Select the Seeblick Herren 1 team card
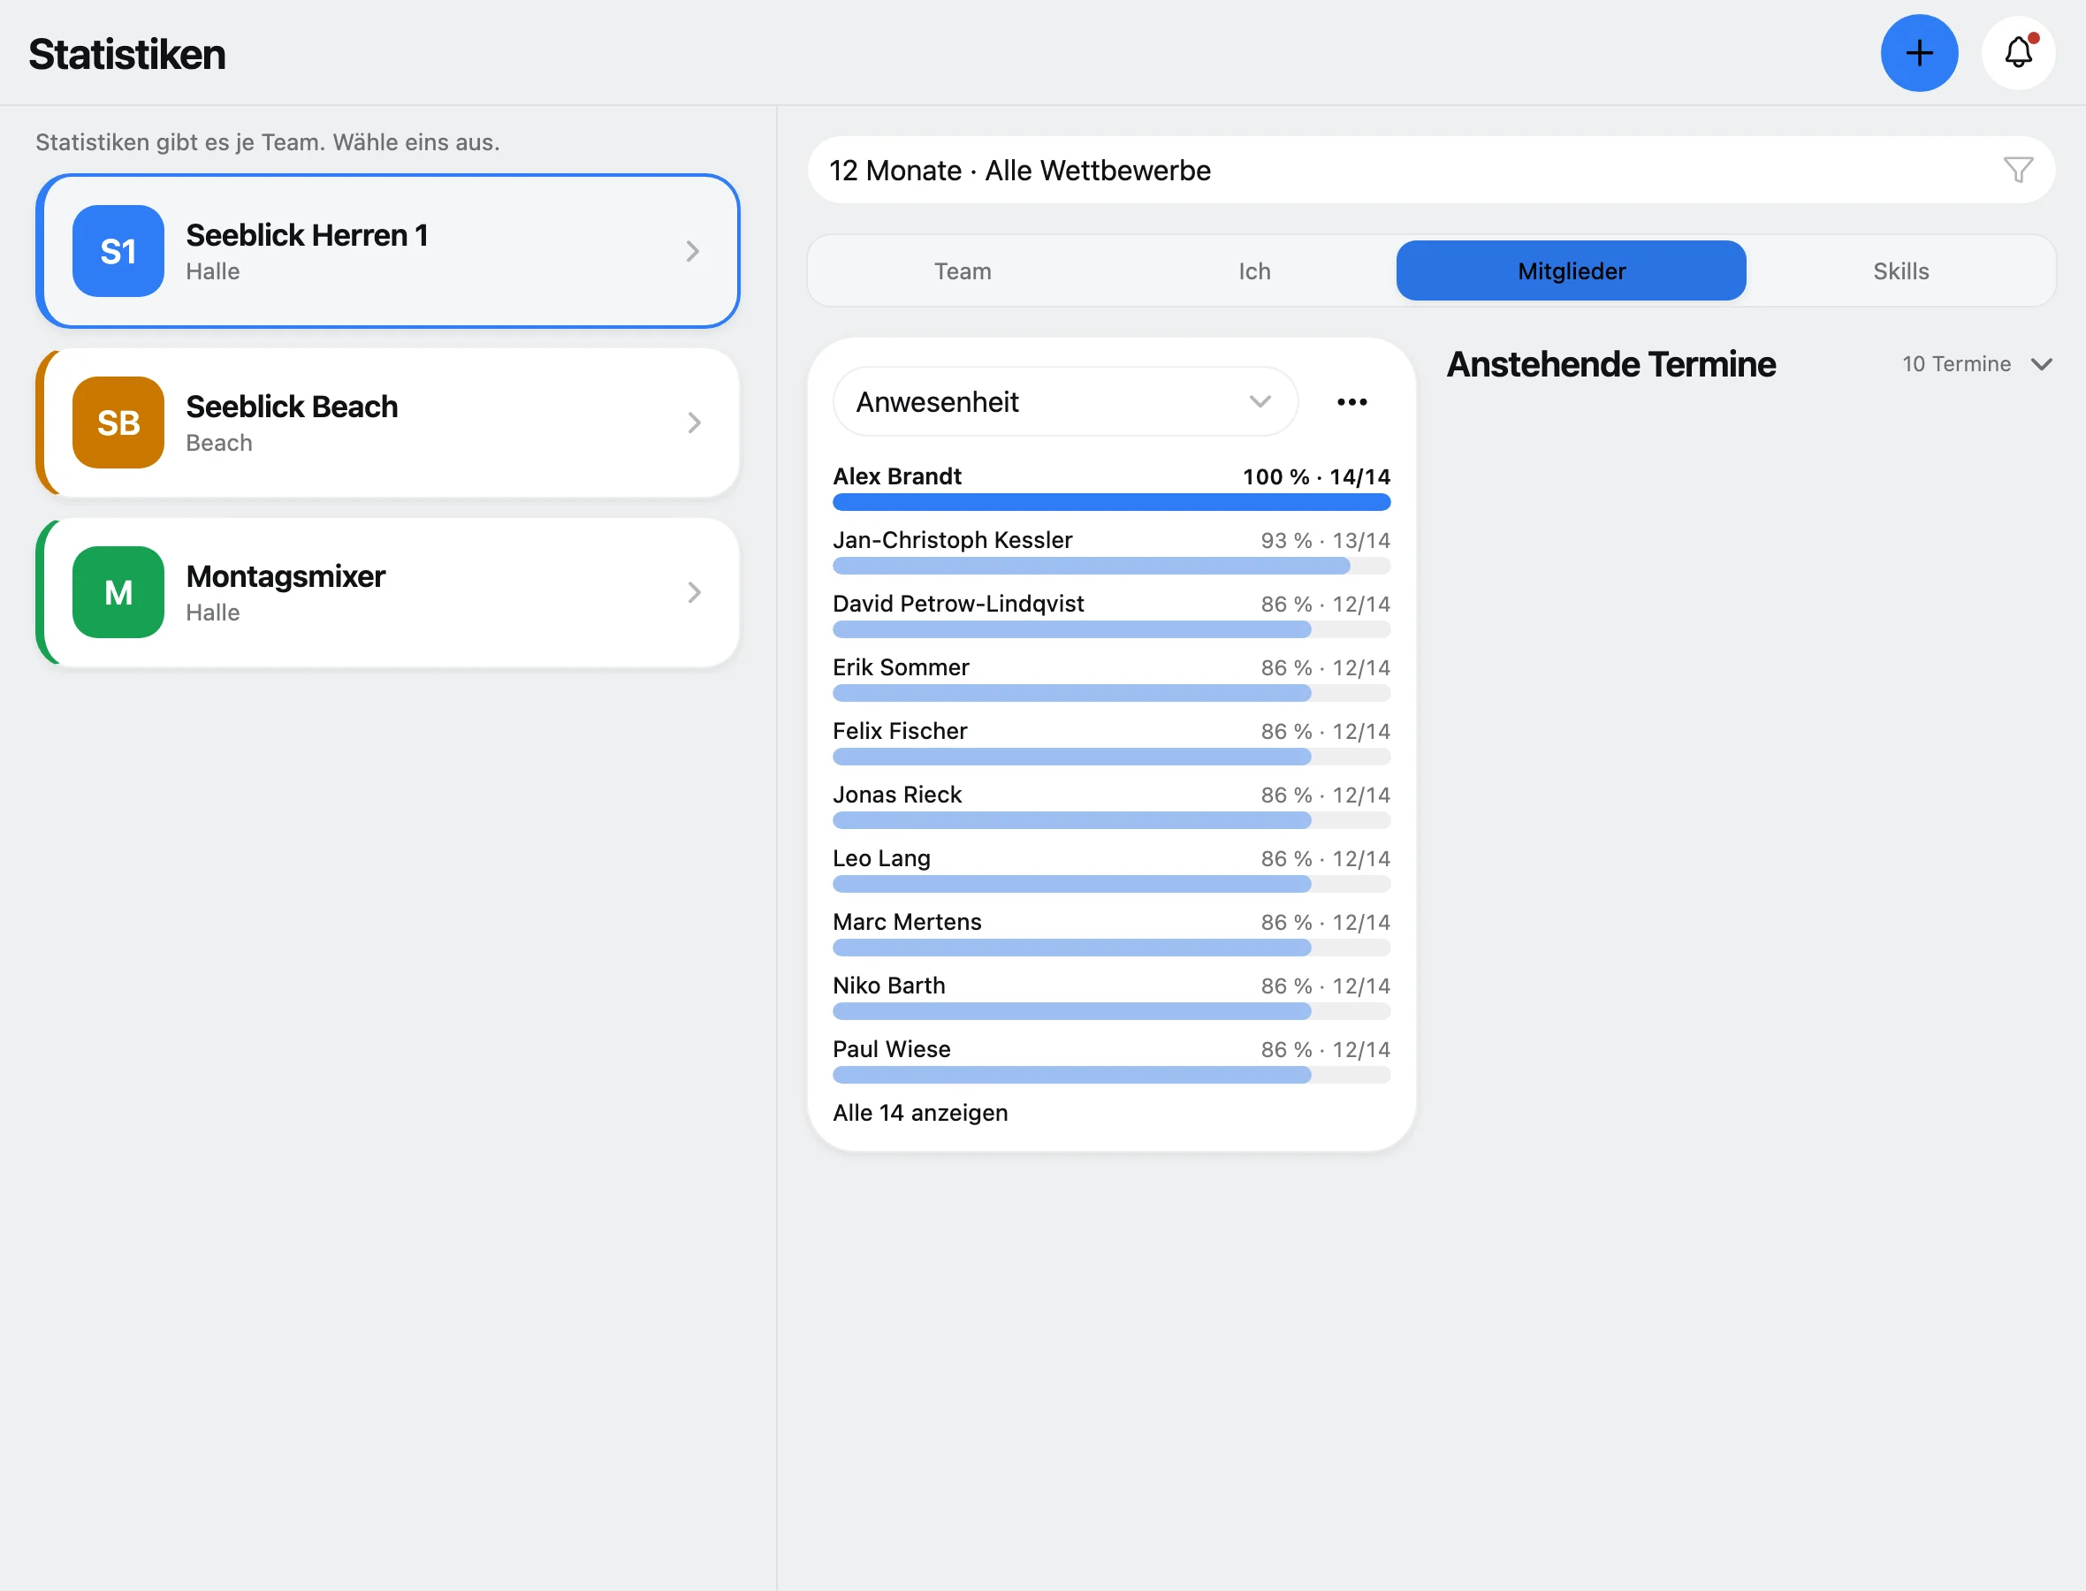The width and height of the screenshot is (2086, 1591). pyautogui.click(x=387, y=251)
